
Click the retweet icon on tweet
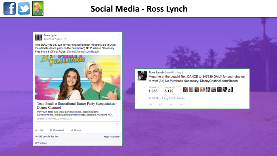click(161, 104)
